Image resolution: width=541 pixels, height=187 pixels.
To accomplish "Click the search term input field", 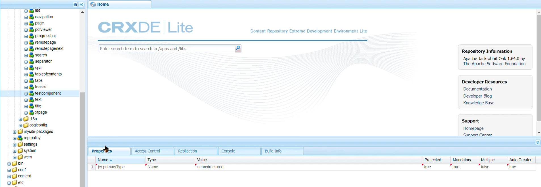I will pyautogui.click(x=167, y=49).
